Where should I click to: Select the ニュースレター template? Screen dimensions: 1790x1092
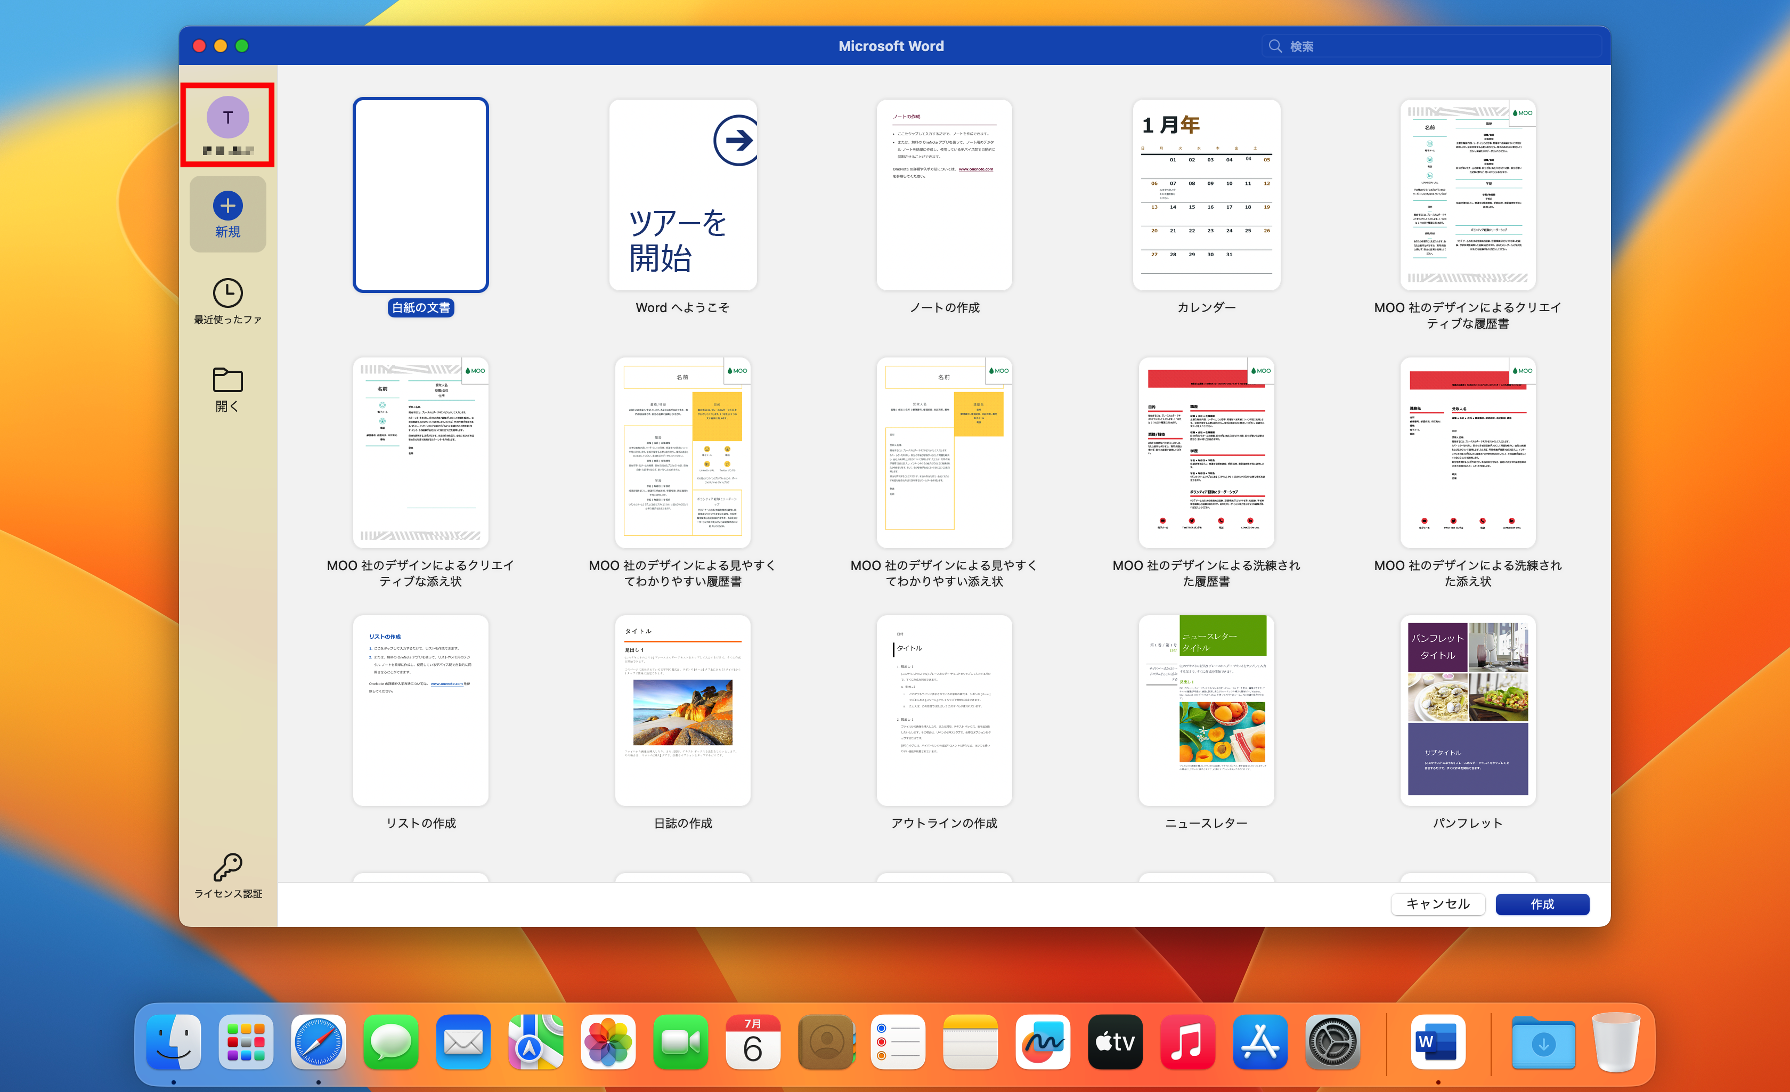[1206, 711]
